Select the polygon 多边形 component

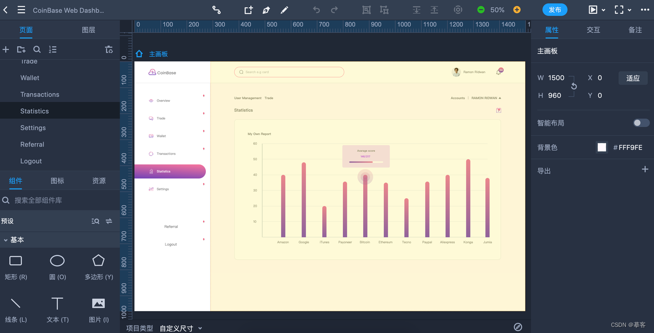[99, 268]
